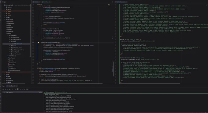The width and height of the screenshot is (208, 113).
Task: Select the build folder
Action: point(8,72)
